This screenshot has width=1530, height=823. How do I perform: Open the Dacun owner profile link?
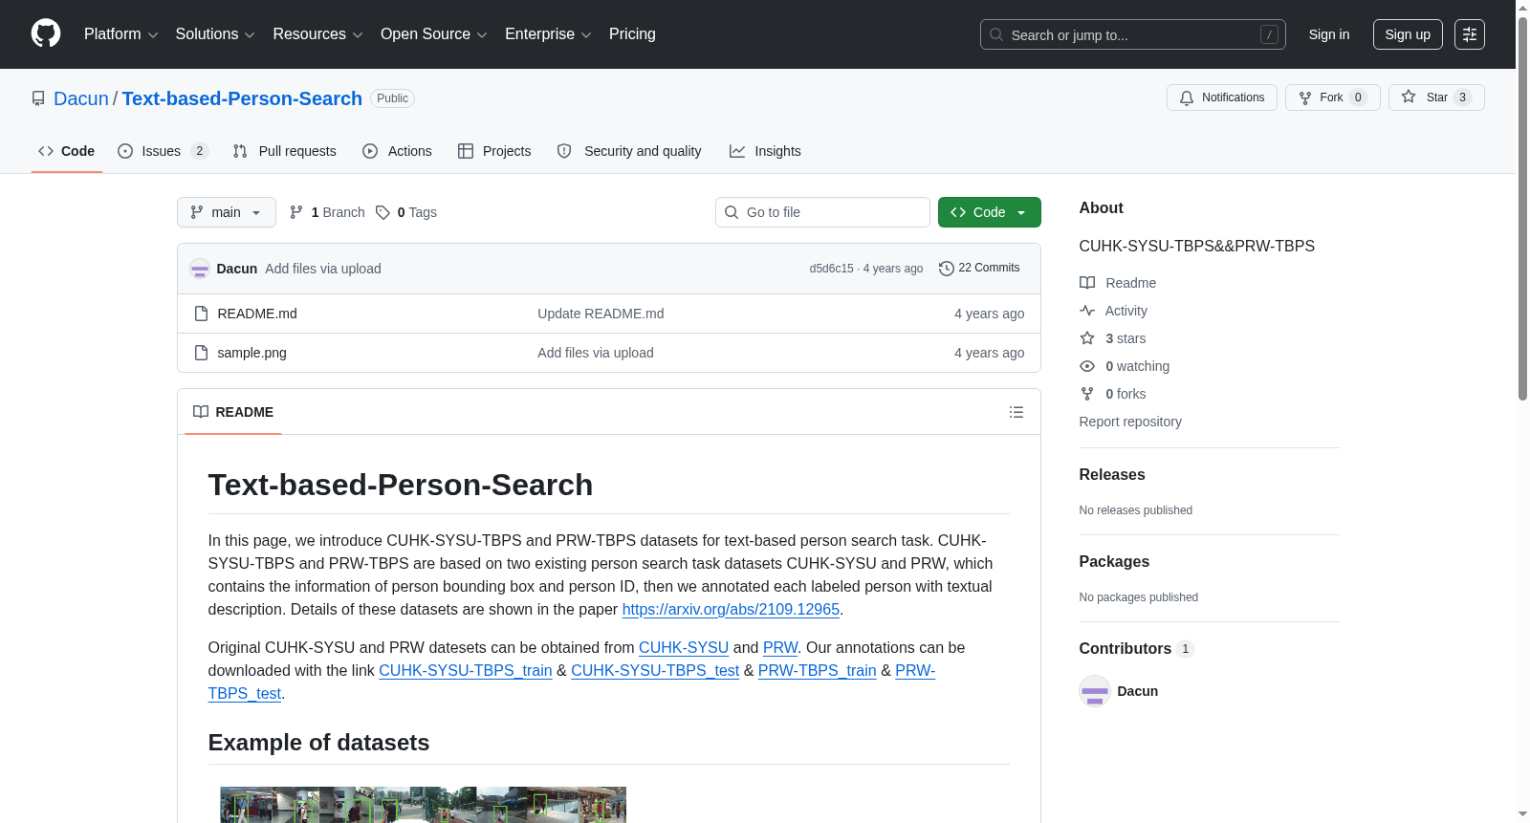pyautogui.click(x=81, y=98)
